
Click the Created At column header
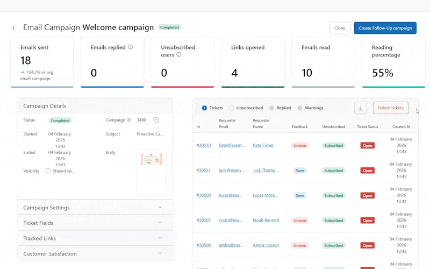click(401, 127)
